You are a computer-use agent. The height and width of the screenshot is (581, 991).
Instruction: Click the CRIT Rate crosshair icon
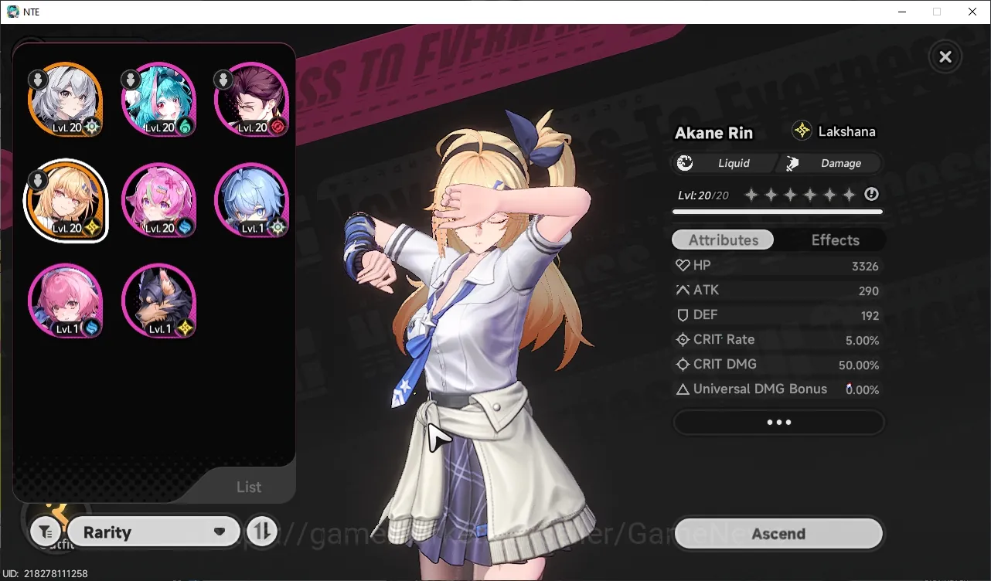pos(683,340)
